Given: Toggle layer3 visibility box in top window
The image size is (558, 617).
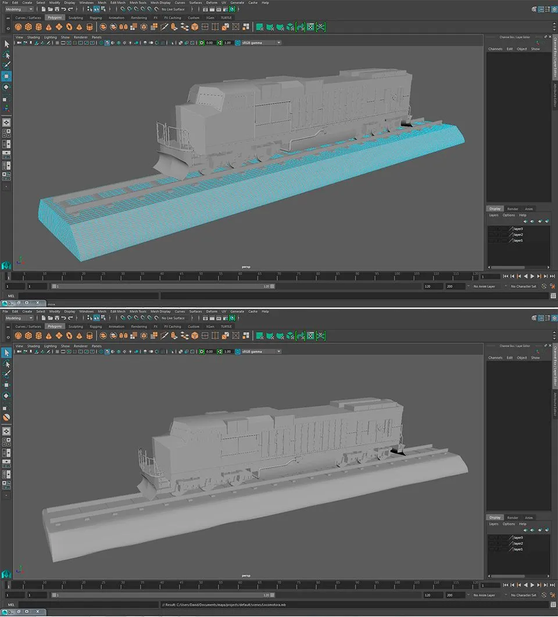Looking at the screenshot, I should [x=491, y=229].
